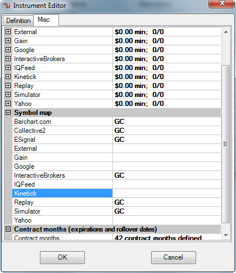Select Gain in the Symbol map
236x273 pixels.
tap(62, 158)
